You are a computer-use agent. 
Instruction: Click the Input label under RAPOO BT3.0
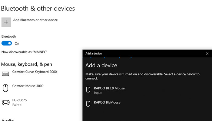98,93
